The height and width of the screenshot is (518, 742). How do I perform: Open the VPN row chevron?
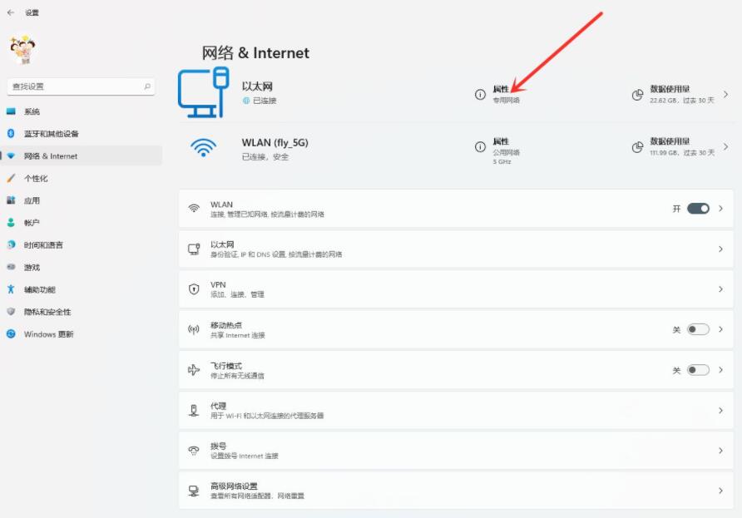[x=720, y=289]
